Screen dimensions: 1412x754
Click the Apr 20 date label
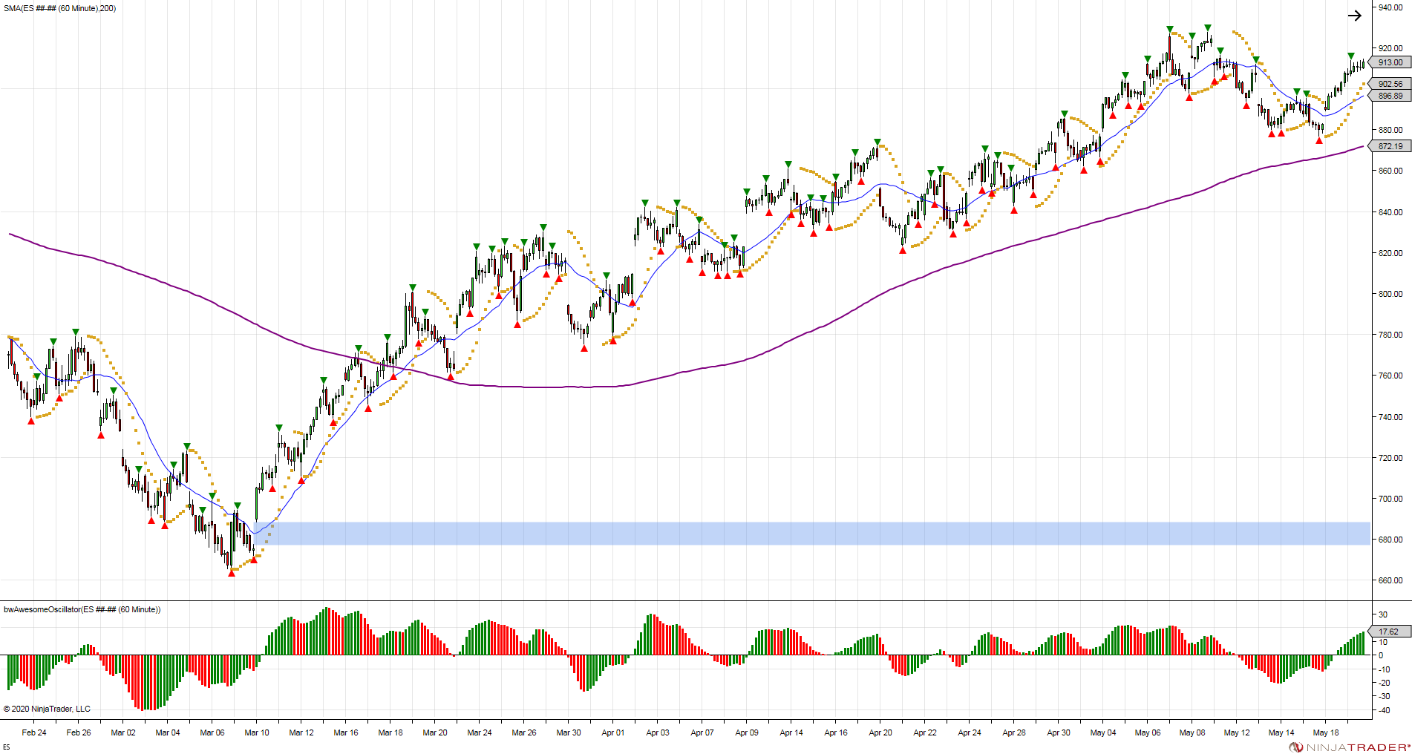click(880, 732)
